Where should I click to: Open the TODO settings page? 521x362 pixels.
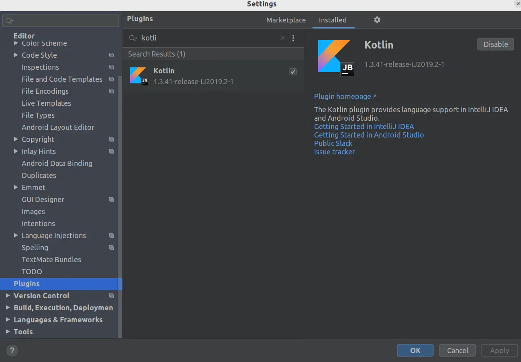coord(32,272)
